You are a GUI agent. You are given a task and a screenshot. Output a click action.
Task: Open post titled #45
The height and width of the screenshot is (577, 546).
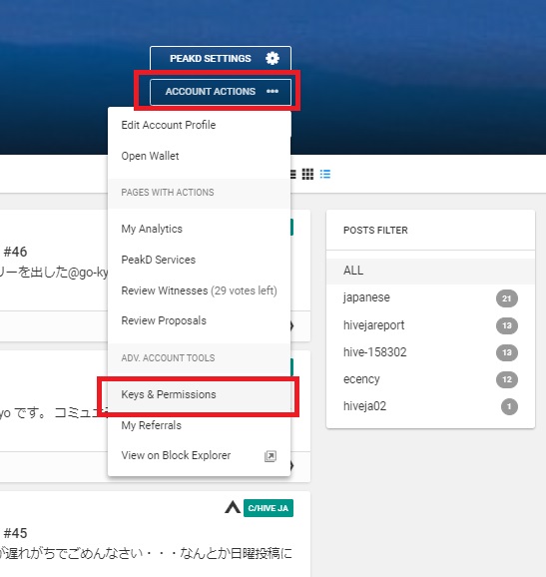(x=15, y=533)
